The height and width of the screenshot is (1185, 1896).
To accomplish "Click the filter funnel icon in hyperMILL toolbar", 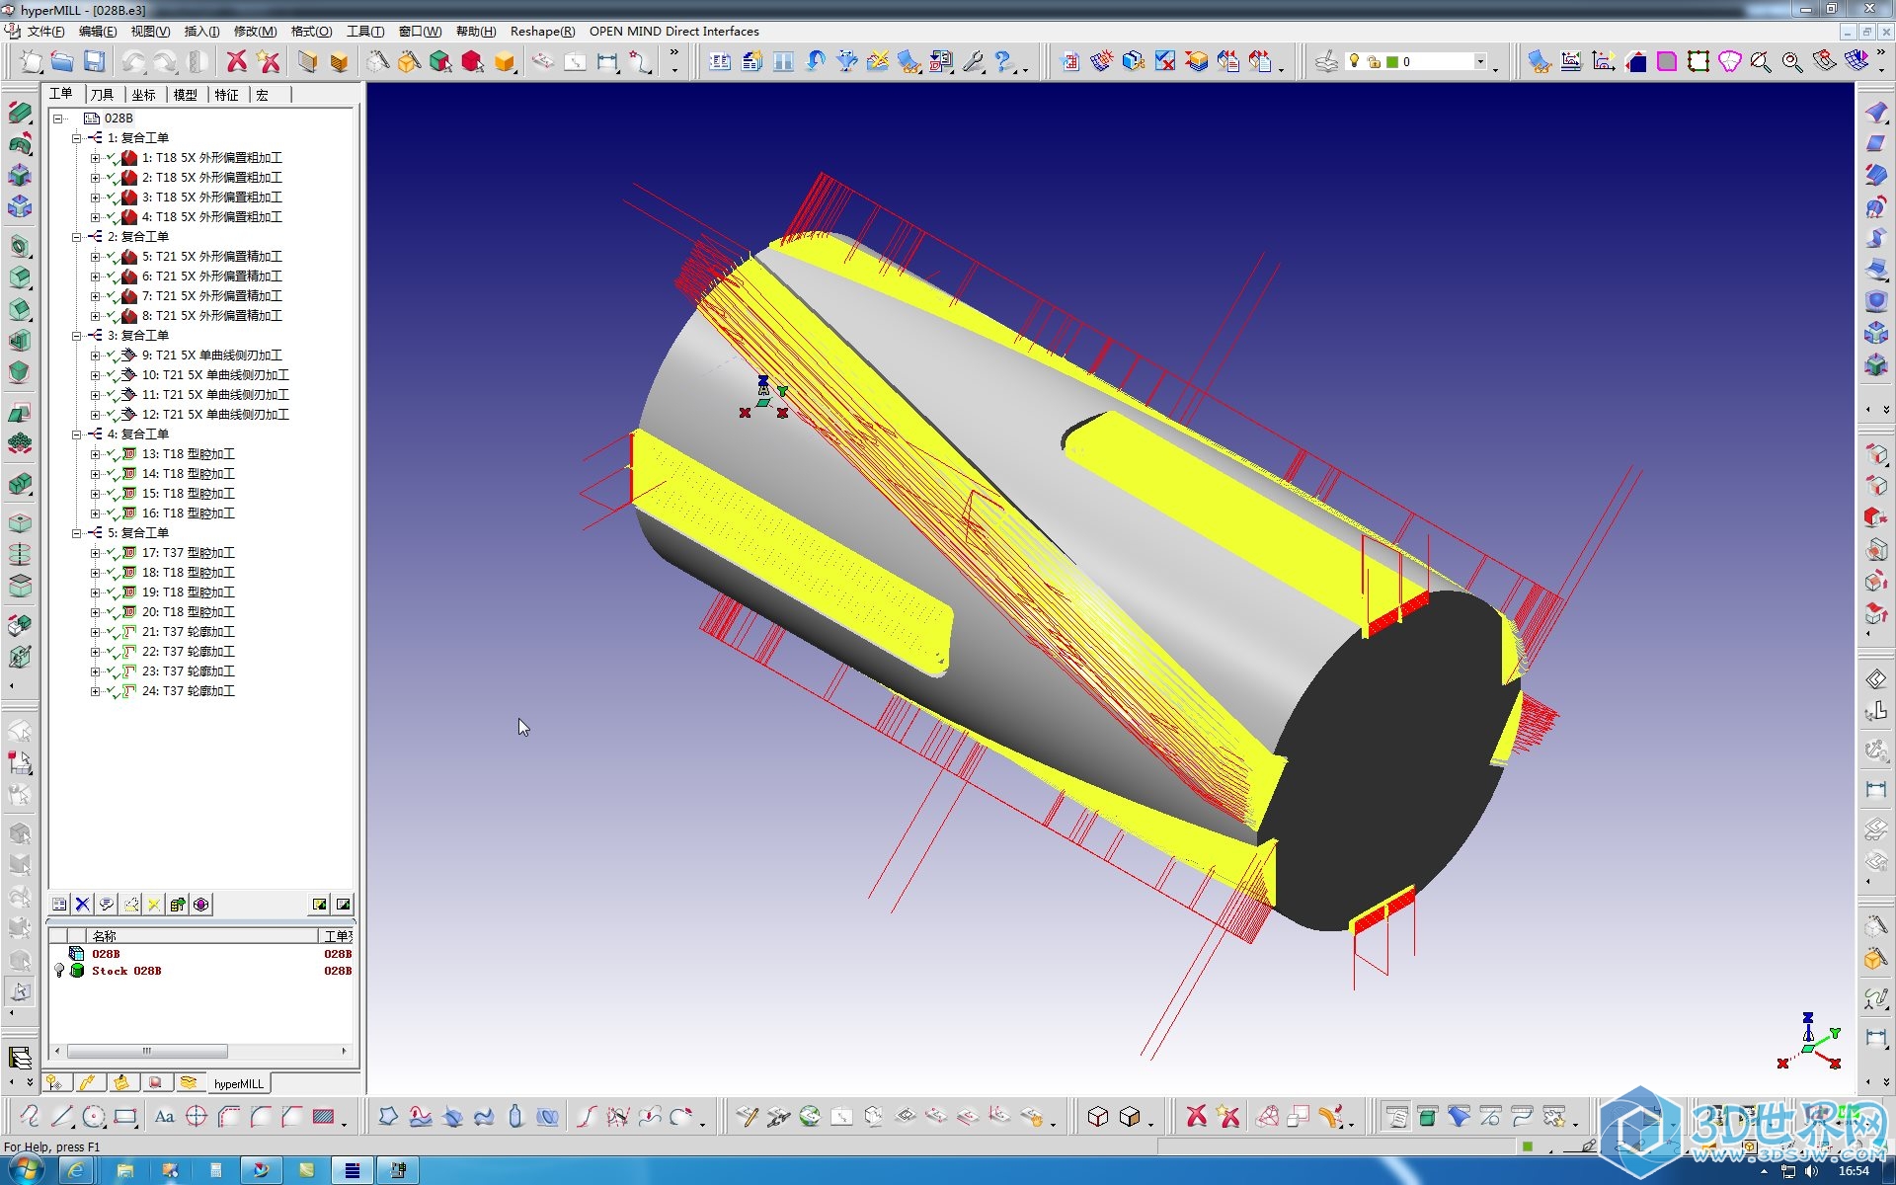I will point(847,62).
